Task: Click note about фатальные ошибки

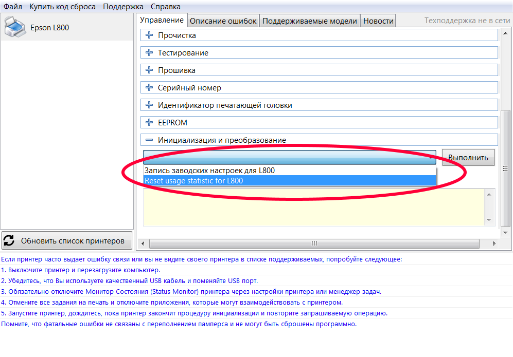Action: point(179,324)
